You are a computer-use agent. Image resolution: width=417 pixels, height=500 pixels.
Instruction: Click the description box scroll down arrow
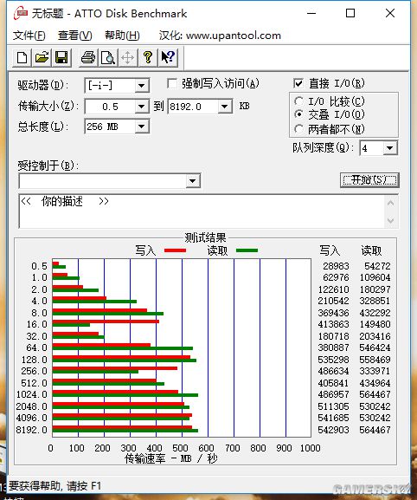point(391,220)
